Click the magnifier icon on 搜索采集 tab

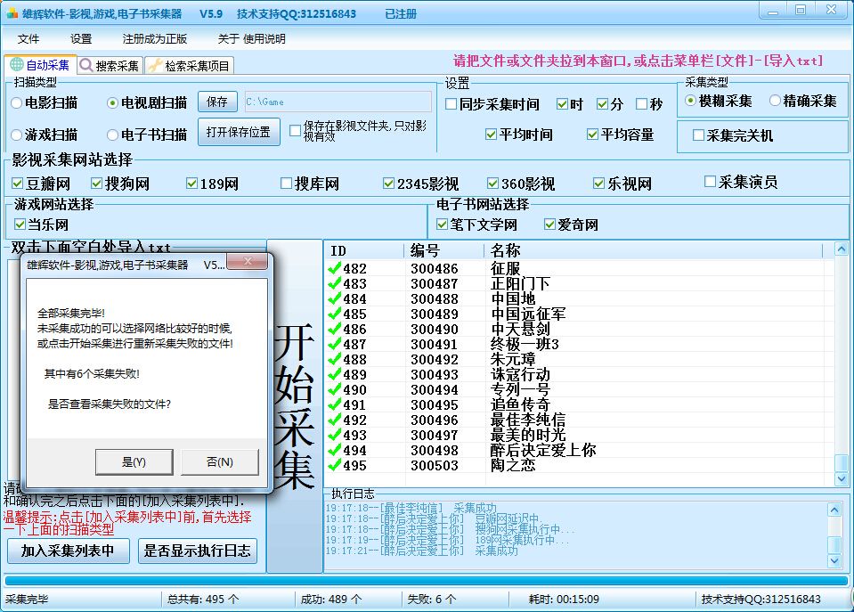tap(86, 65)
